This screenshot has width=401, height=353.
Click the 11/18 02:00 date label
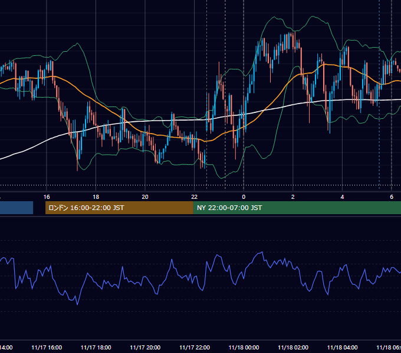tap(293, 347)
